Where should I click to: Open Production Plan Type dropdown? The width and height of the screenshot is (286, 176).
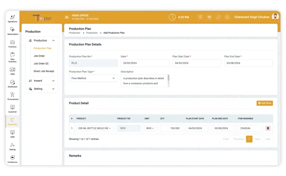(93, 78)
